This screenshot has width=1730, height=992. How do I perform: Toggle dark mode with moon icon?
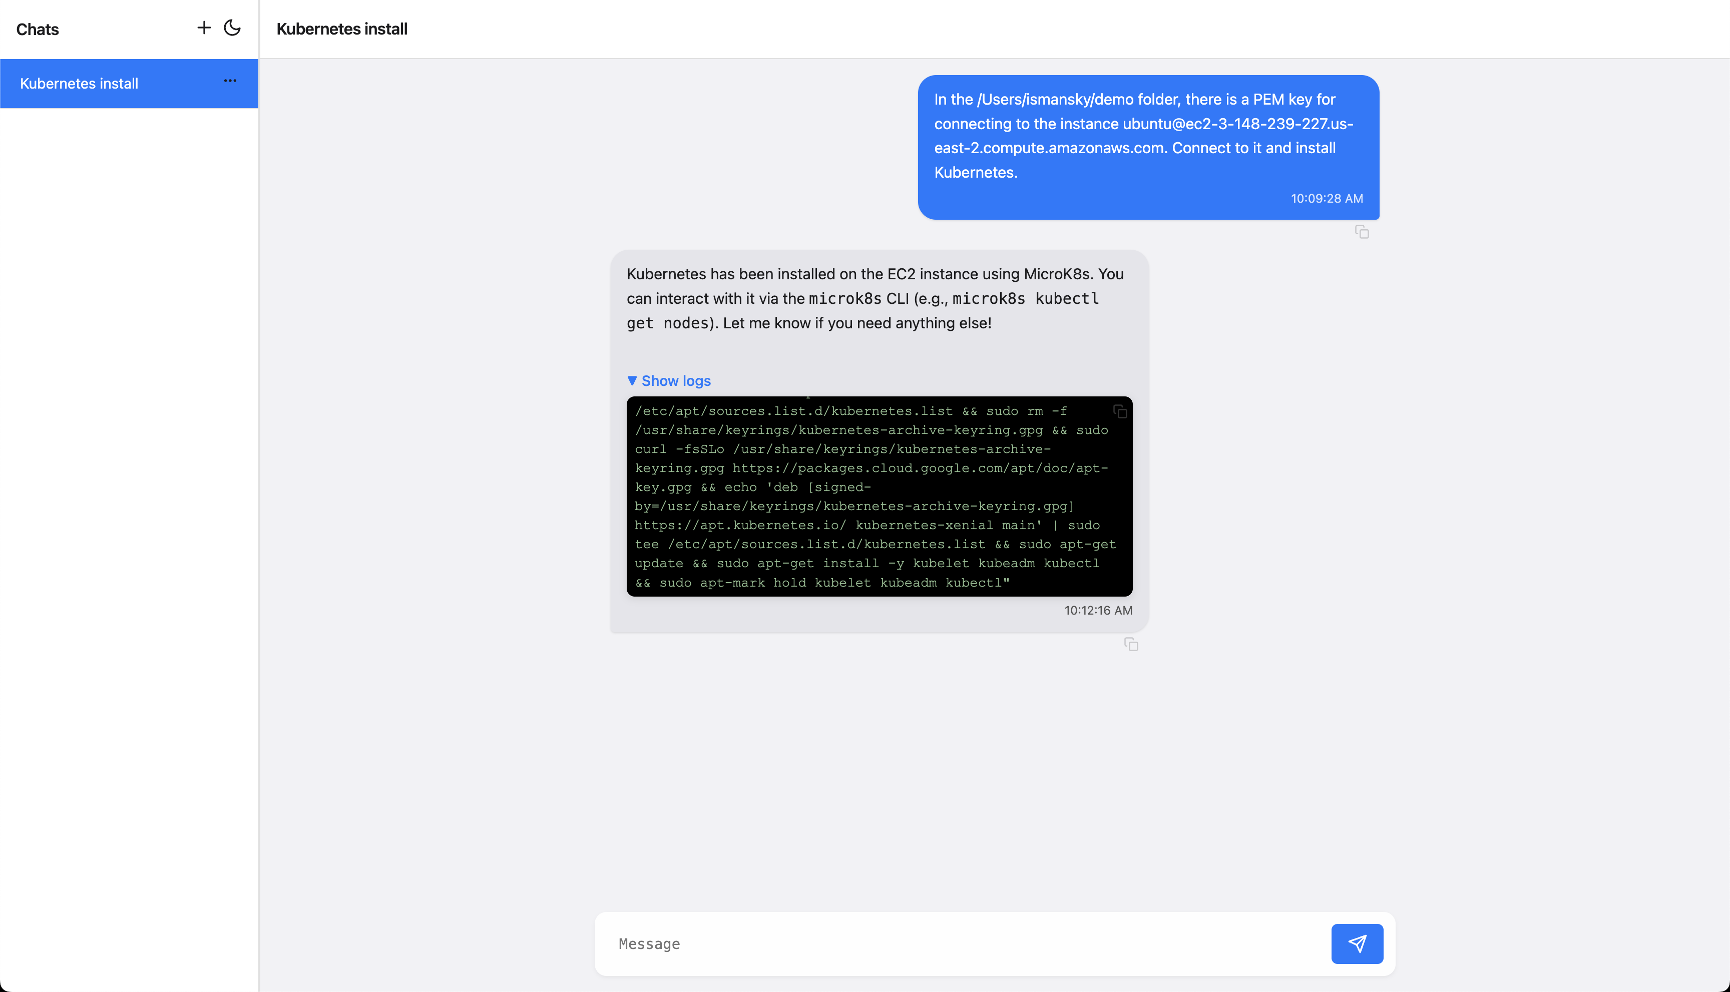coord(232,28)
